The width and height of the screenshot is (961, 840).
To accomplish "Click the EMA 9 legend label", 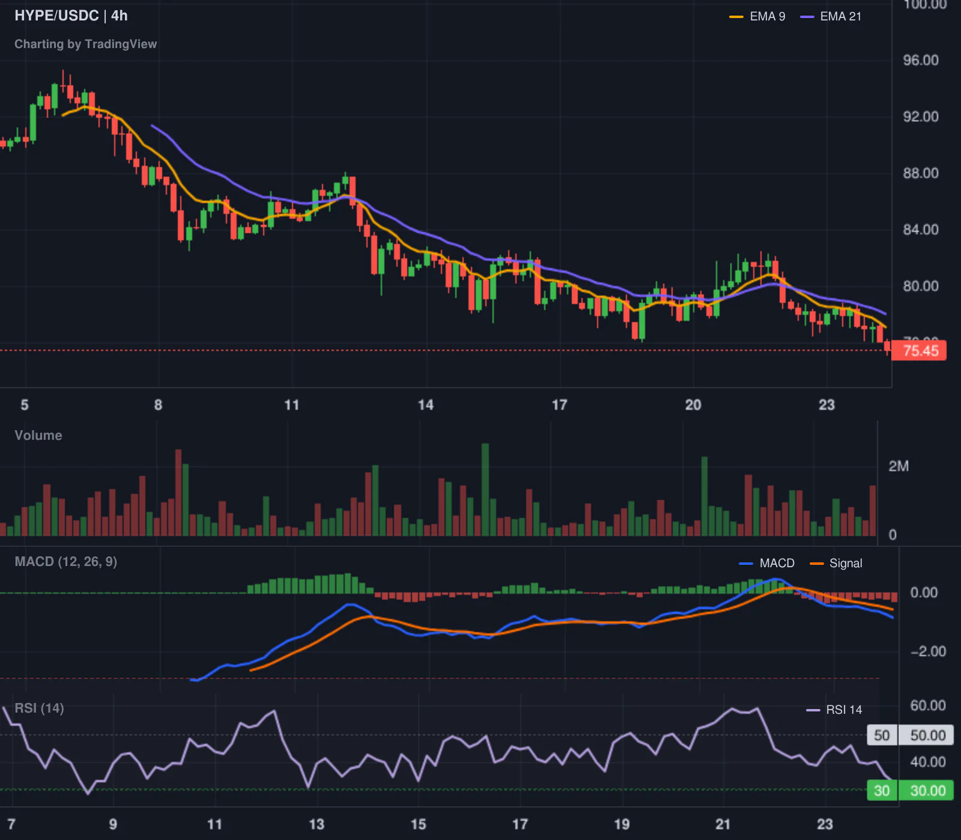I will pos(767,16).
